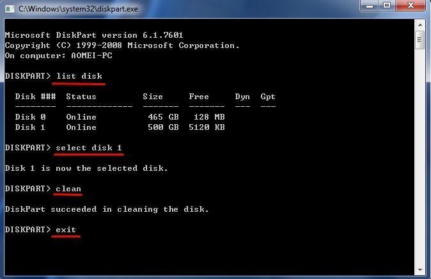
Task: Click the Size column header
Action: (x=153, y=97)
